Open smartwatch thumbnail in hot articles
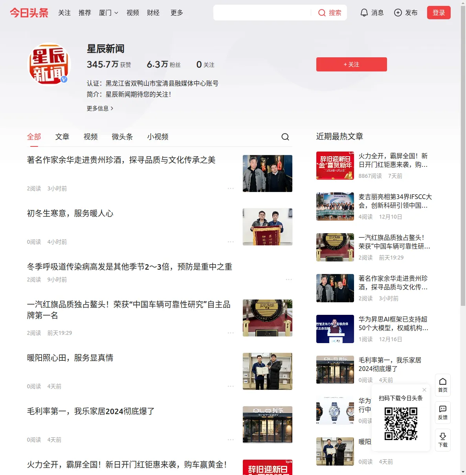466x475 pixels. click(x=335, y=411)
